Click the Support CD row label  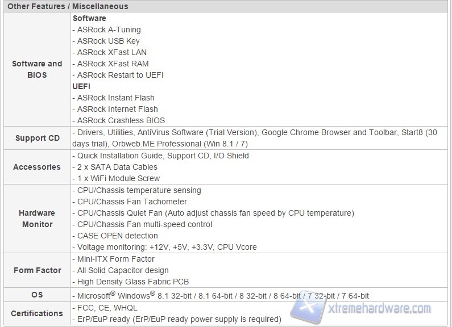coord(37,138)
